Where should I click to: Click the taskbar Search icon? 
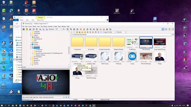point(5,106)
